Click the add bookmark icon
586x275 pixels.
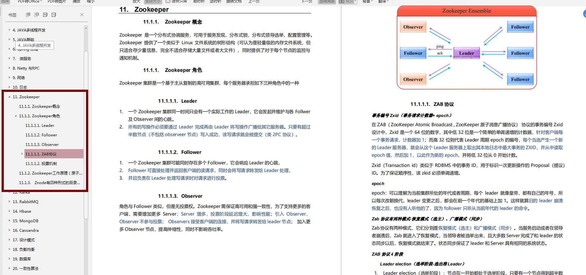click(45, 15)
